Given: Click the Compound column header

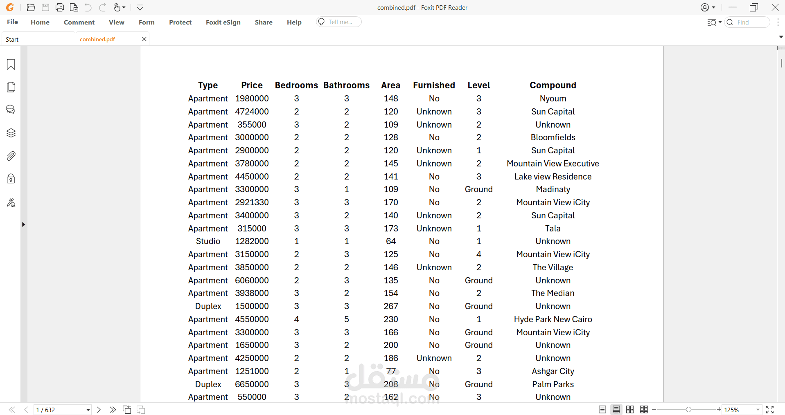Looking at the screenshot, I should pyautogui.click(x=553, y=85).
